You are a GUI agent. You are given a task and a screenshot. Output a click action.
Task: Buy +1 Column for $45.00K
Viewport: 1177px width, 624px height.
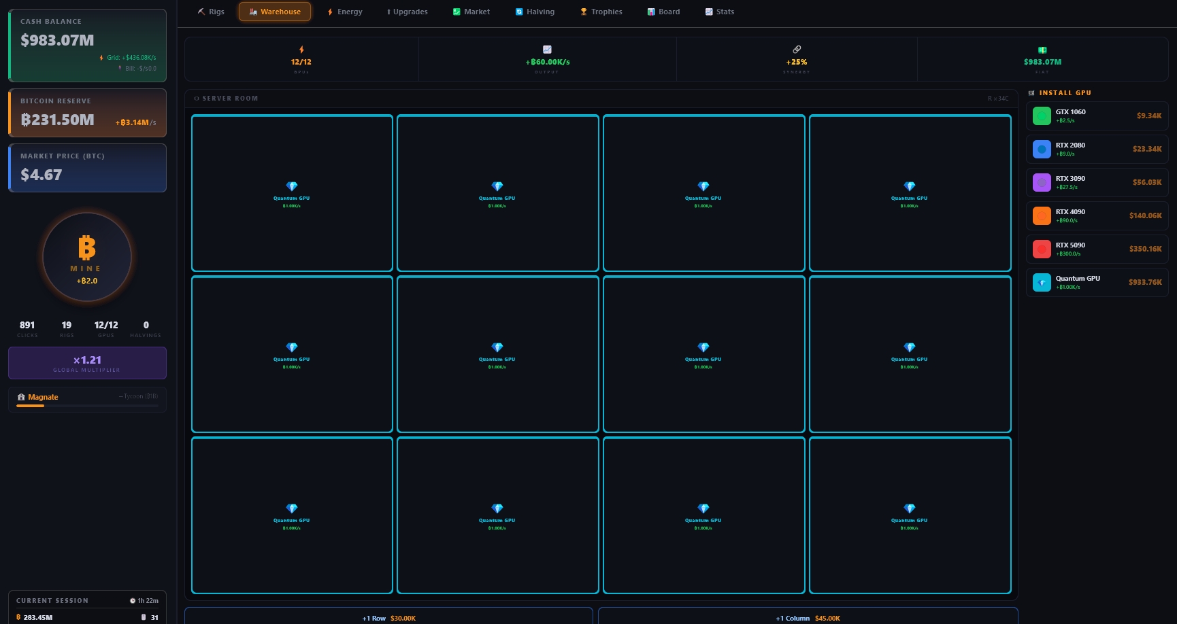click(808, 617)
